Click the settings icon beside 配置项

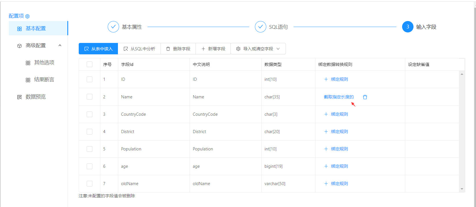(28, 16)
